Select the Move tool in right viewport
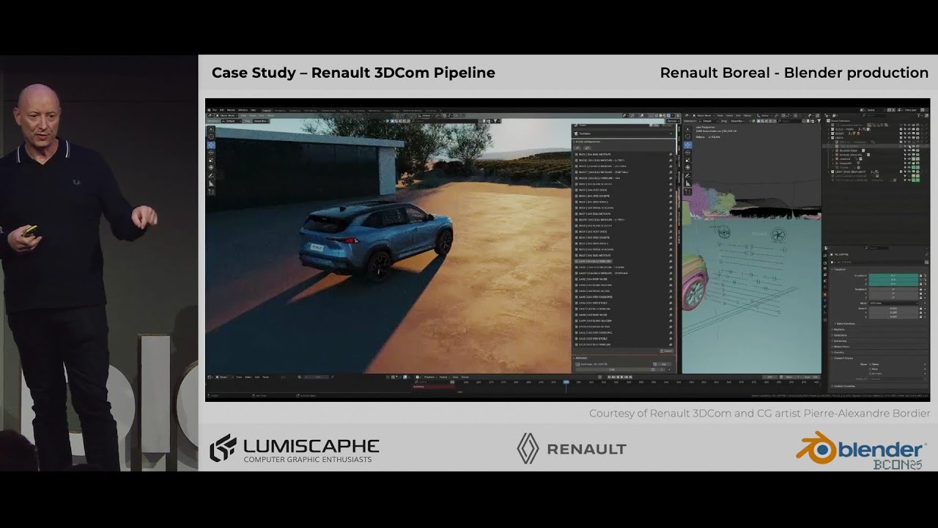The height and width of the screenshot is (528, 938). tap(688, 145)
